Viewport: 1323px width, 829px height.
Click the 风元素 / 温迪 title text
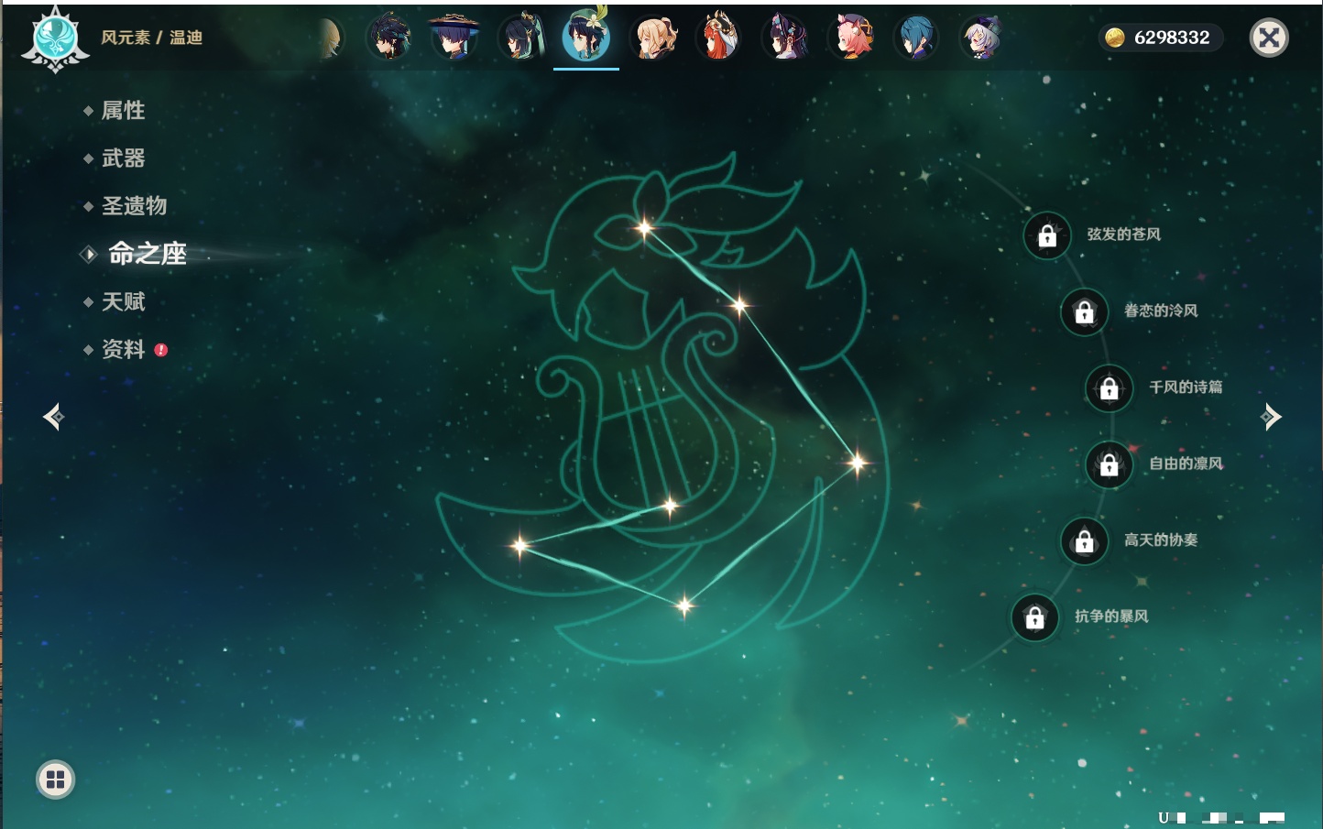point(151,38)
